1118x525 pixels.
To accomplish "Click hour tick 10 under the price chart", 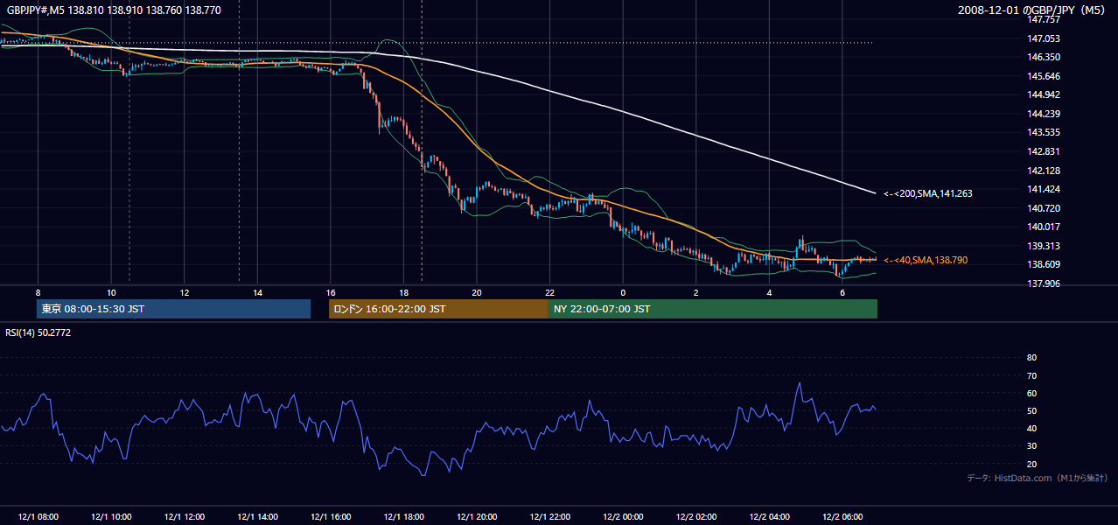I will (111, 292).
